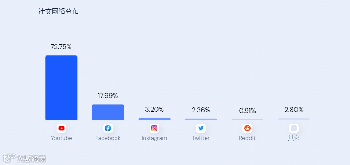Click the Facebook icon
Image resolution: width=350 pixels, height=165 pixels.
click(x=108, y=128)
